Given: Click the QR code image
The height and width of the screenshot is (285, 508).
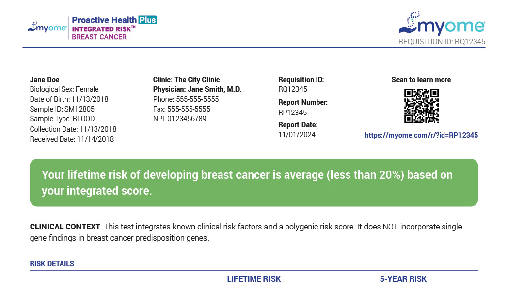Looking at the screenshot, I should coord(421,106).
